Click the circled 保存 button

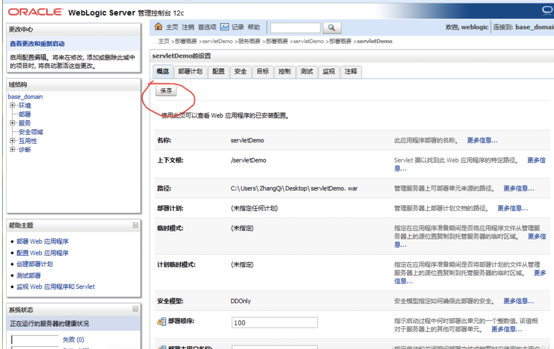166,90
